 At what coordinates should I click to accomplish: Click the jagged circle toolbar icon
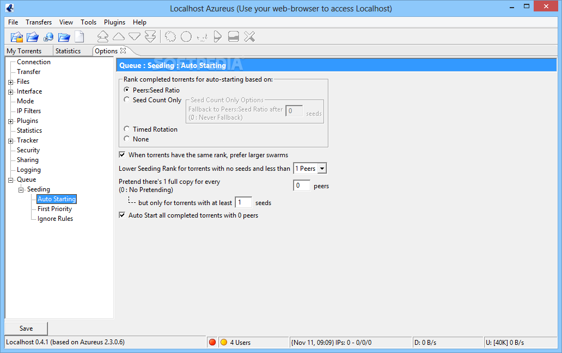(170, 36)
